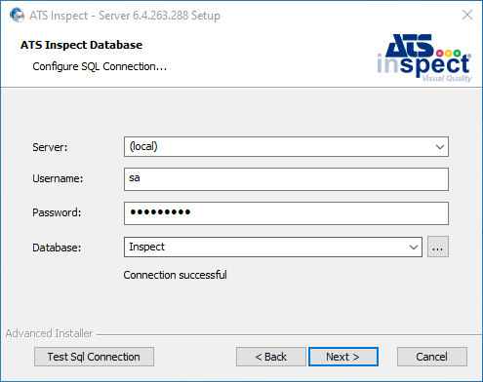Image resolution: width=483 pixels, height=382 pixels.
Task: Click inside the Password field
Action: click(286, 213)
